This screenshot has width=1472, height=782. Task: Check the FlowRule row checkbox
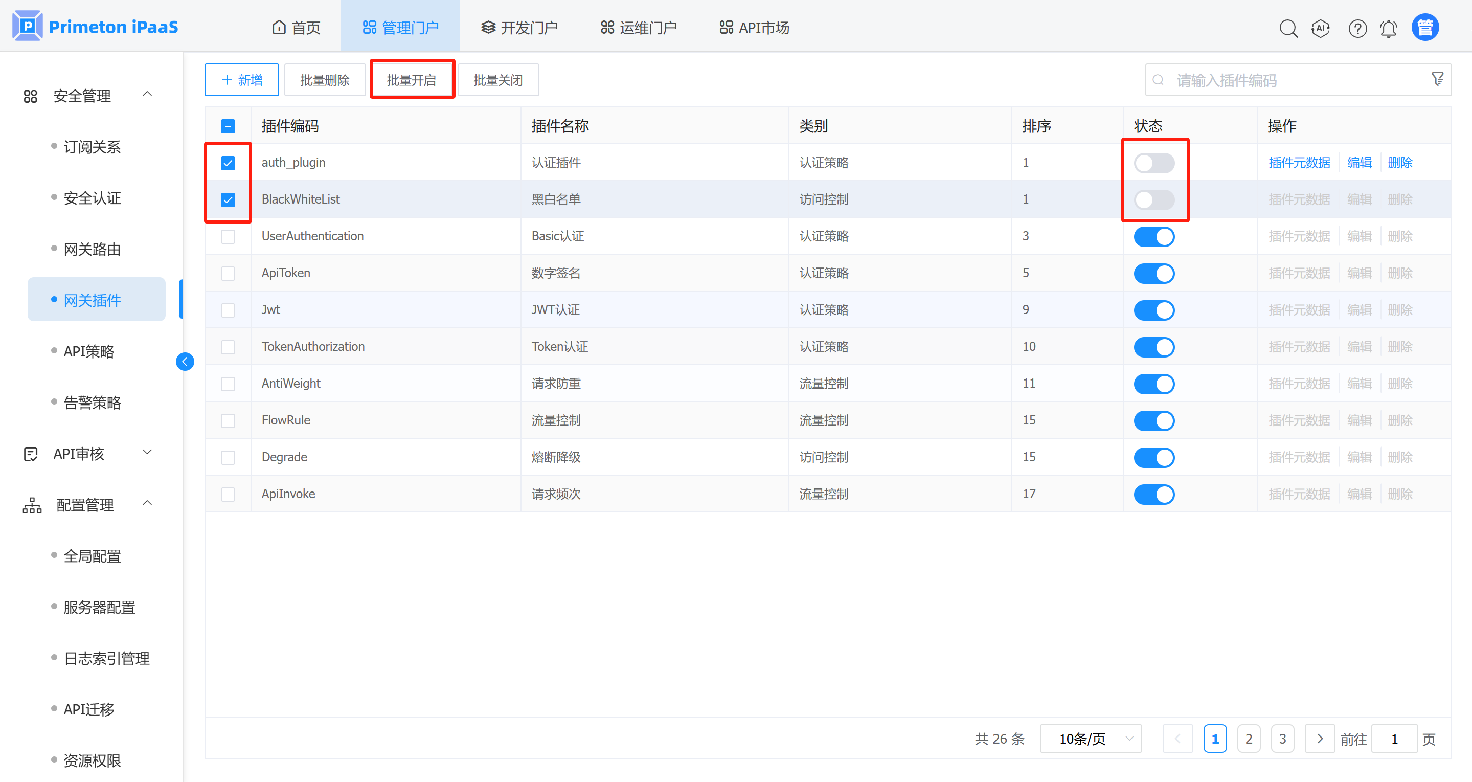pos(228,421)
